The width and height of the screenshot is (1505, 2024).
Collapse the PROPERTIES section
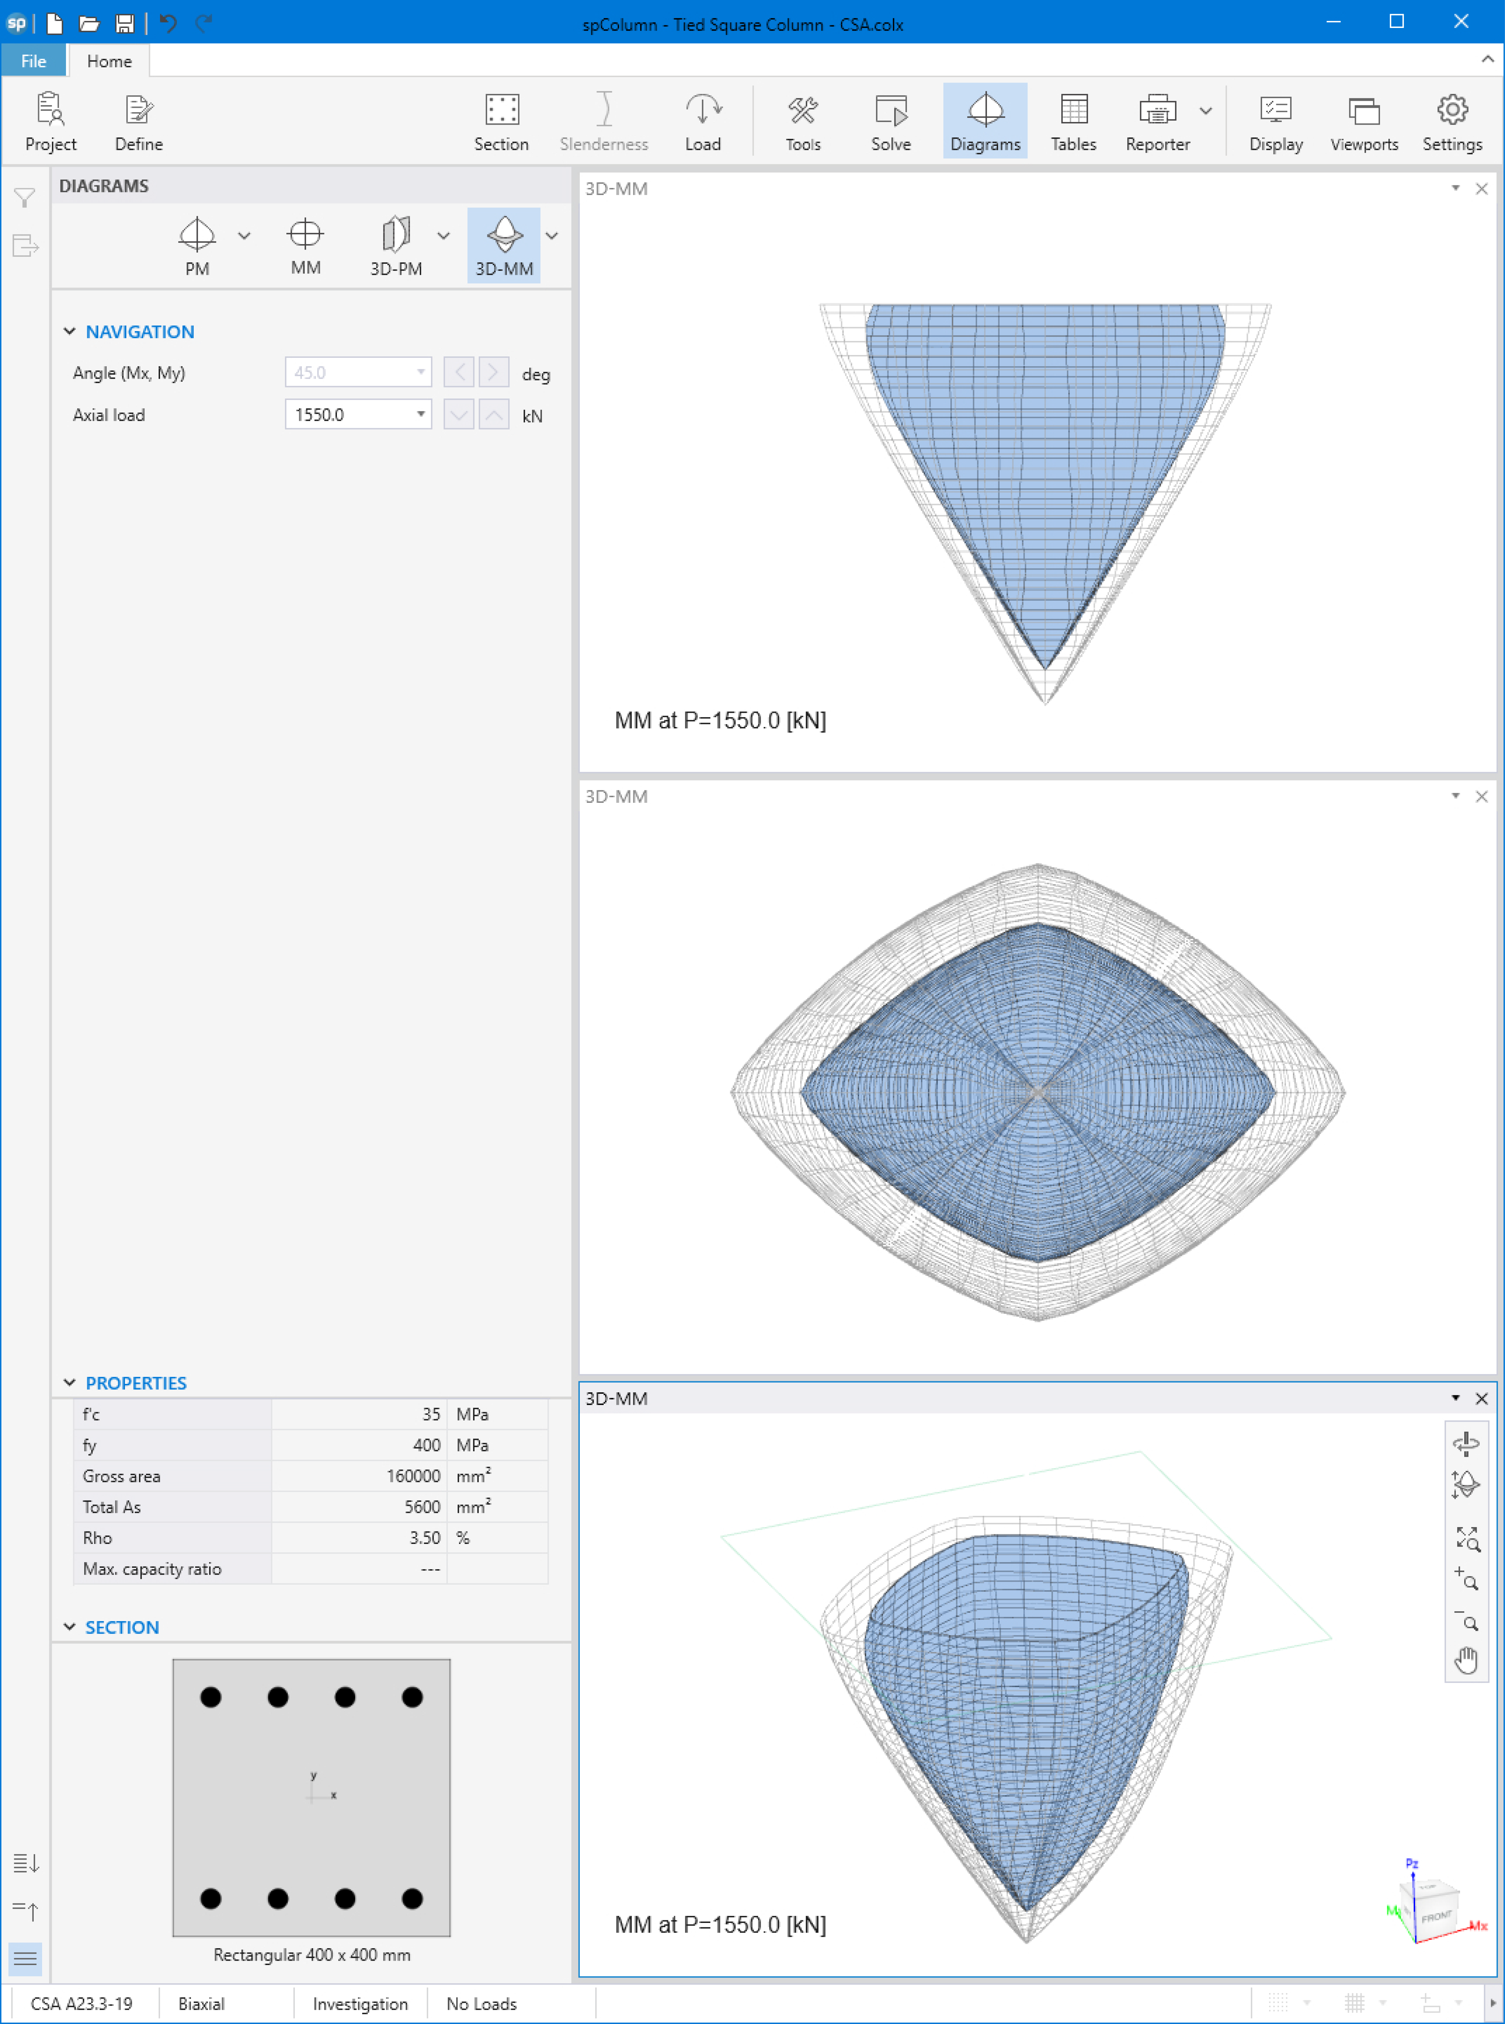coord(69,1383)
